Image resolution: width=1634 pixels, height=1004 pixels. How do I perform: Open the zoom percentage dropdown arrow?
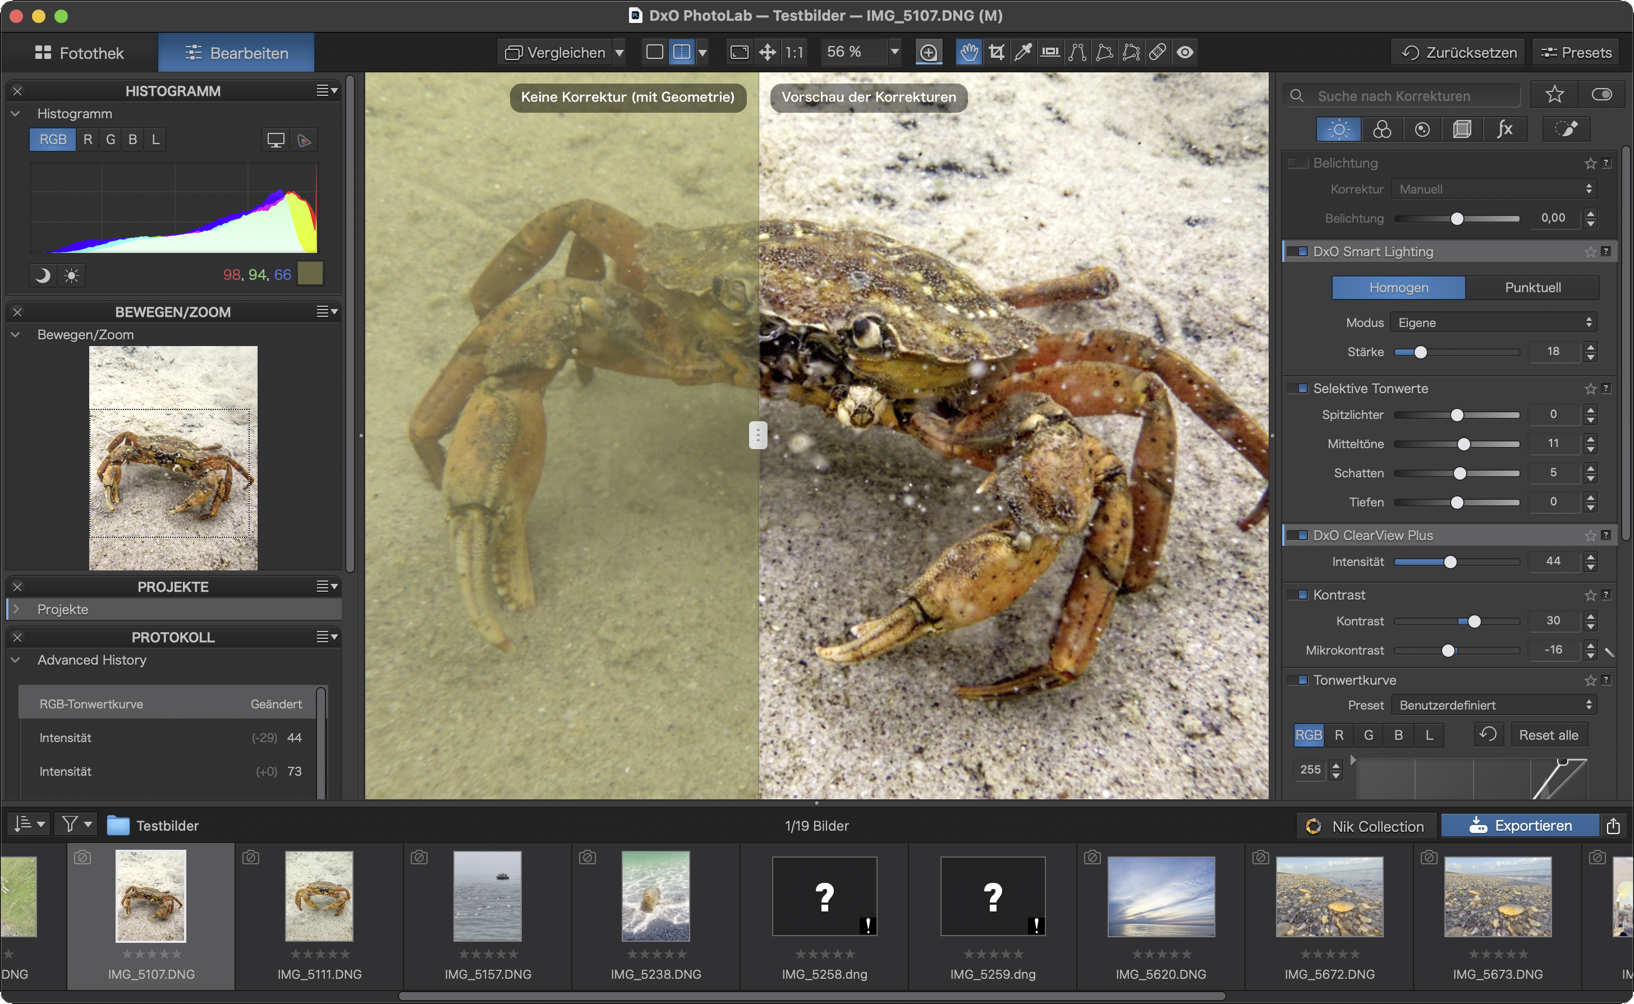point(894,52)
